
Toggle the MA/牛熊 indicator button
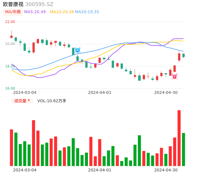pyautogui.click(x=13, y=12)
